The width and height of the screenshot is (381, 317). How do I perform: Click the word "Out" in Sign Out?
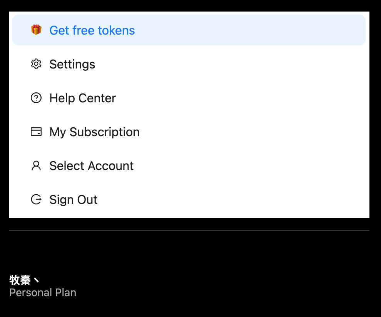pyautogui.click(x=87, y=200)
